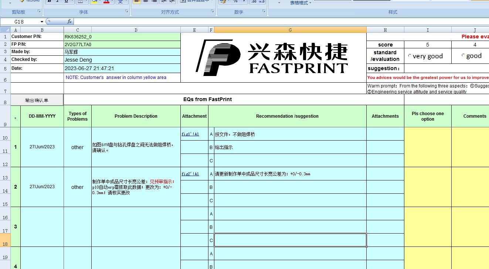The height and width of the screenshot is (269, 489).
Task: Select column G header
Action: (x=290, y=30)
